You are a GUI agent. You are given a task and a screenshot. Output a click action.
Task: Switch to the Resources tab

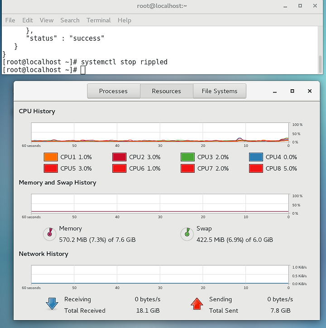167,91
